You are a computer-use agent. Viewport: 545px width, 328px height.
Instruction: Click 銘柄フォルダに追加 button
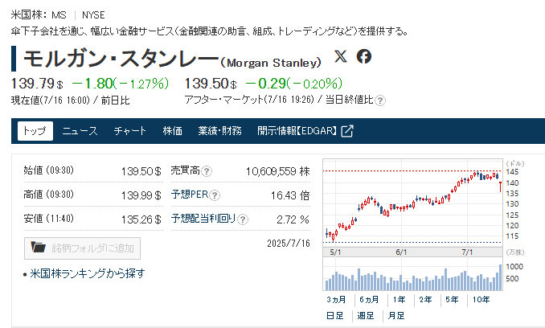(x=82, y=248)
